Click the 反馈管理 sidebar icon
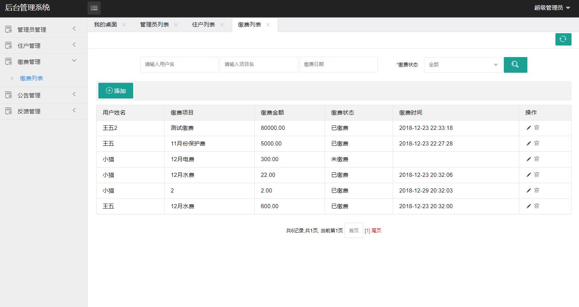Screen dimensions: 579x307 (8, 111)
